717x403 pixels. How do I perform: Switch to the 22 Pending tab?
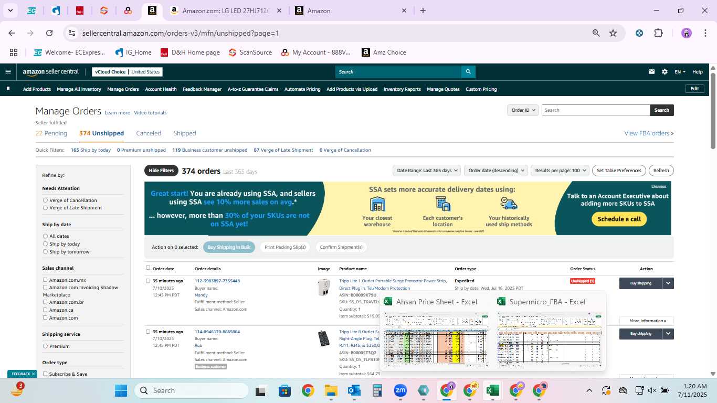[51, 133]
